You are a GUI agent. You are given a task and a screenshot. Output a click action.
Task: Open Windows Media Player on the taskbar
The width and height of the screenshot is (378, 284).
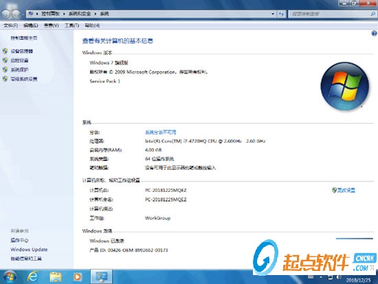(78, 276)
